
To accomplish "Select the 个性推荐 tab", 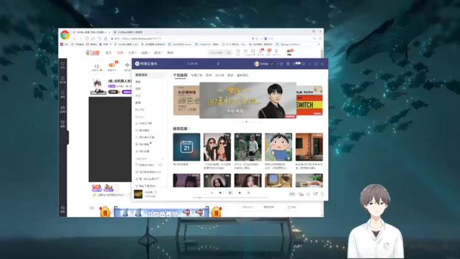I will click(x=180, y=75).
